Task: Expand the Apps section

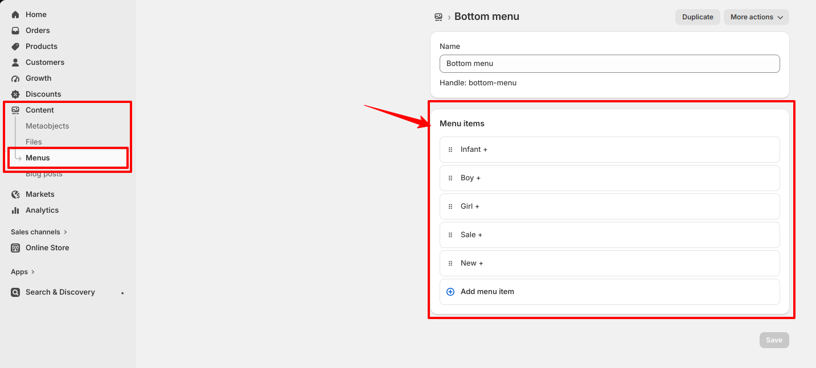Action: click(x=23, y=272)
